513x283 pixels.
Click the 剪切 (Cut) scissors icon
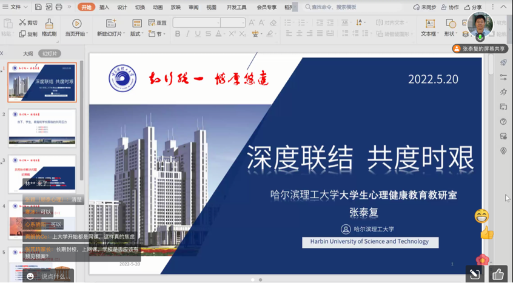click(x=22, y=22)
